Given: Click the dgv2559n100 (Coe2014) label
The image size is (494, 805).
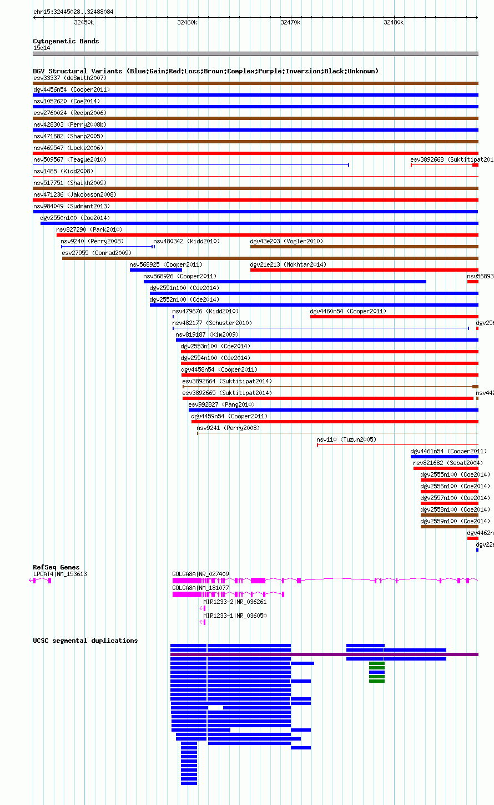Looking at the screenshot, I should click(x=455, y=521).
